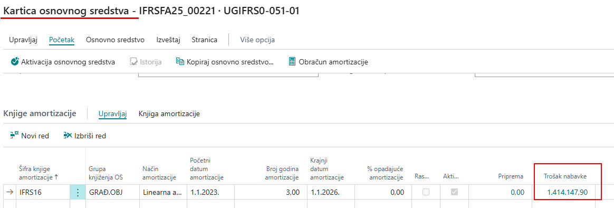Image resolution: width=614 pixels, height=208 pixels.
Task: Click the Istorija icon
Action: click(134, 61)
